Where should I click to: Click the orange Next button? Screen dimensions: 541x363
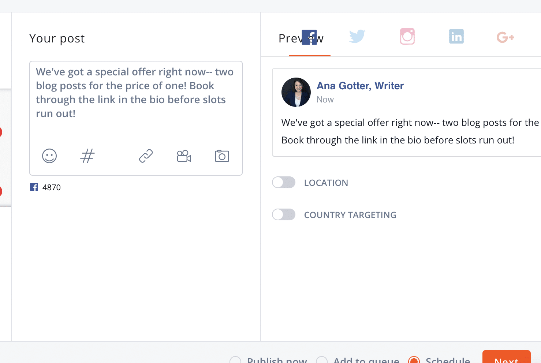point(506,358)
